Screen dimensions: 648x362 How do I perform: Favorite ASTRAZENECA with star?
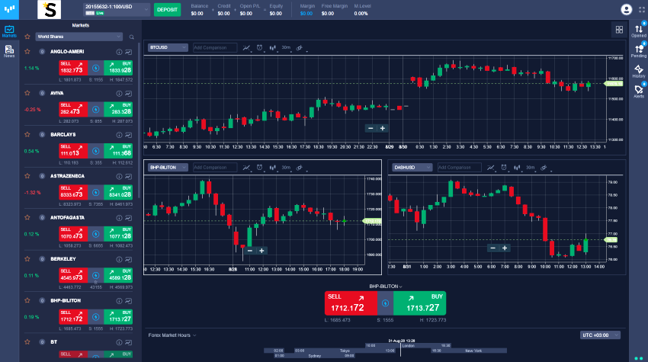(27, 176)
